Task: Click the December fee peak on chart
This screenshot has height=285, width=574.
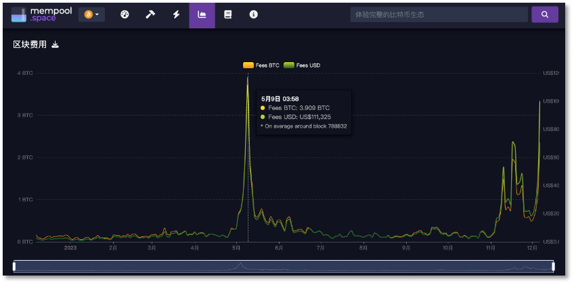Action: [539, 101]
